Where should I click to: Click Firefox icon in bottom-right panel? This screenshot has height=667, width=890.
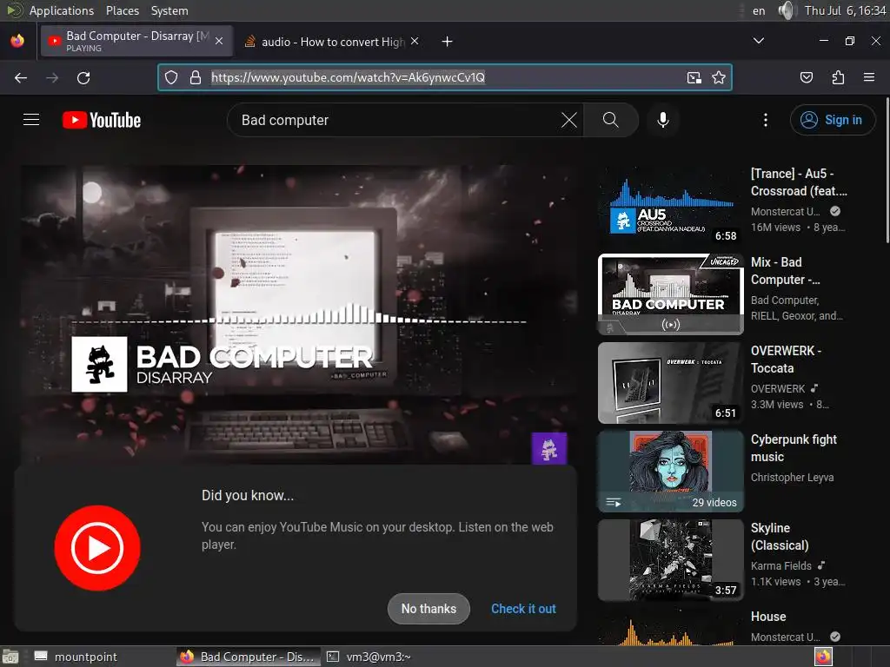824,657
